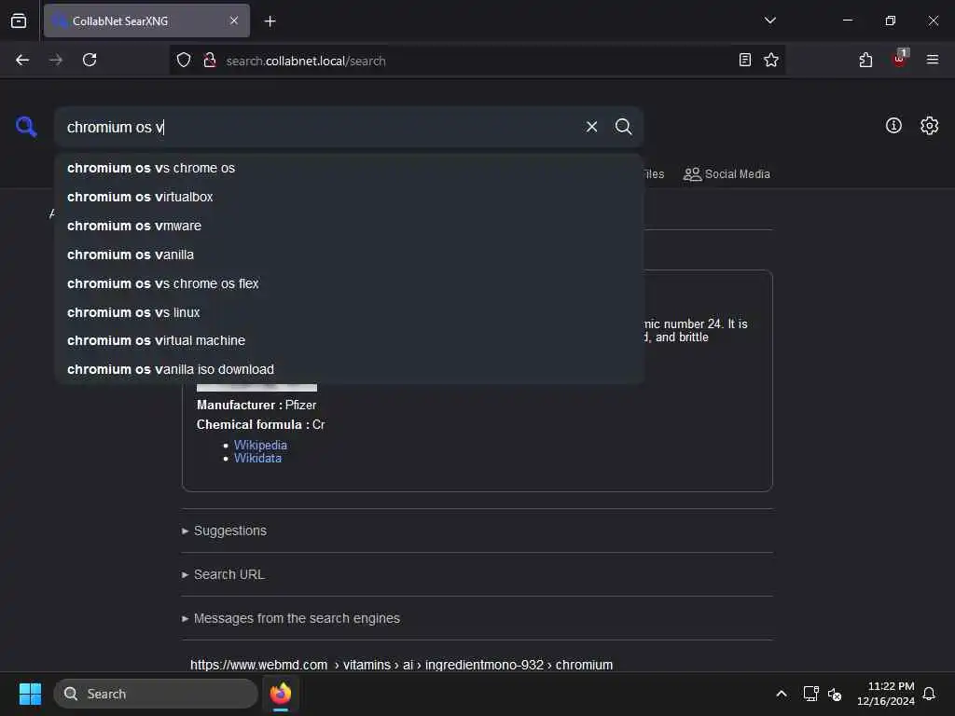
Task: Open the Wikidata link
Action: (x=257, y=459)
